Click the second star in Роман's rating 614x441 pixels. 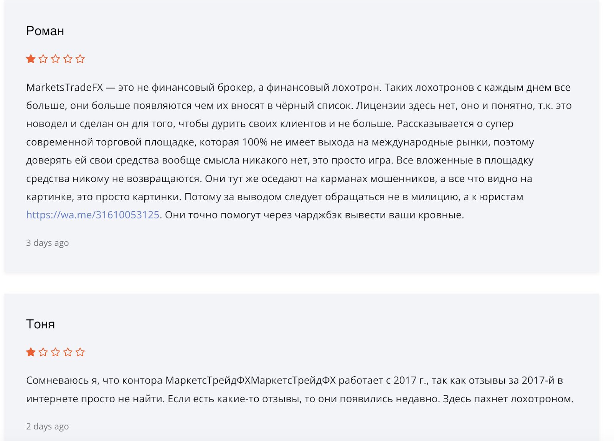[43, 59]
